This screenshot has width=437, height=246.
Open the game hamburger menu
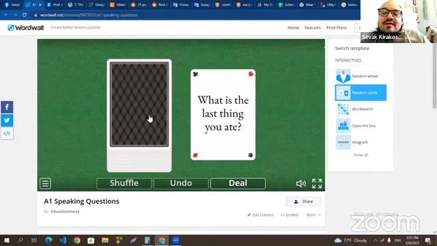(45, 184)
